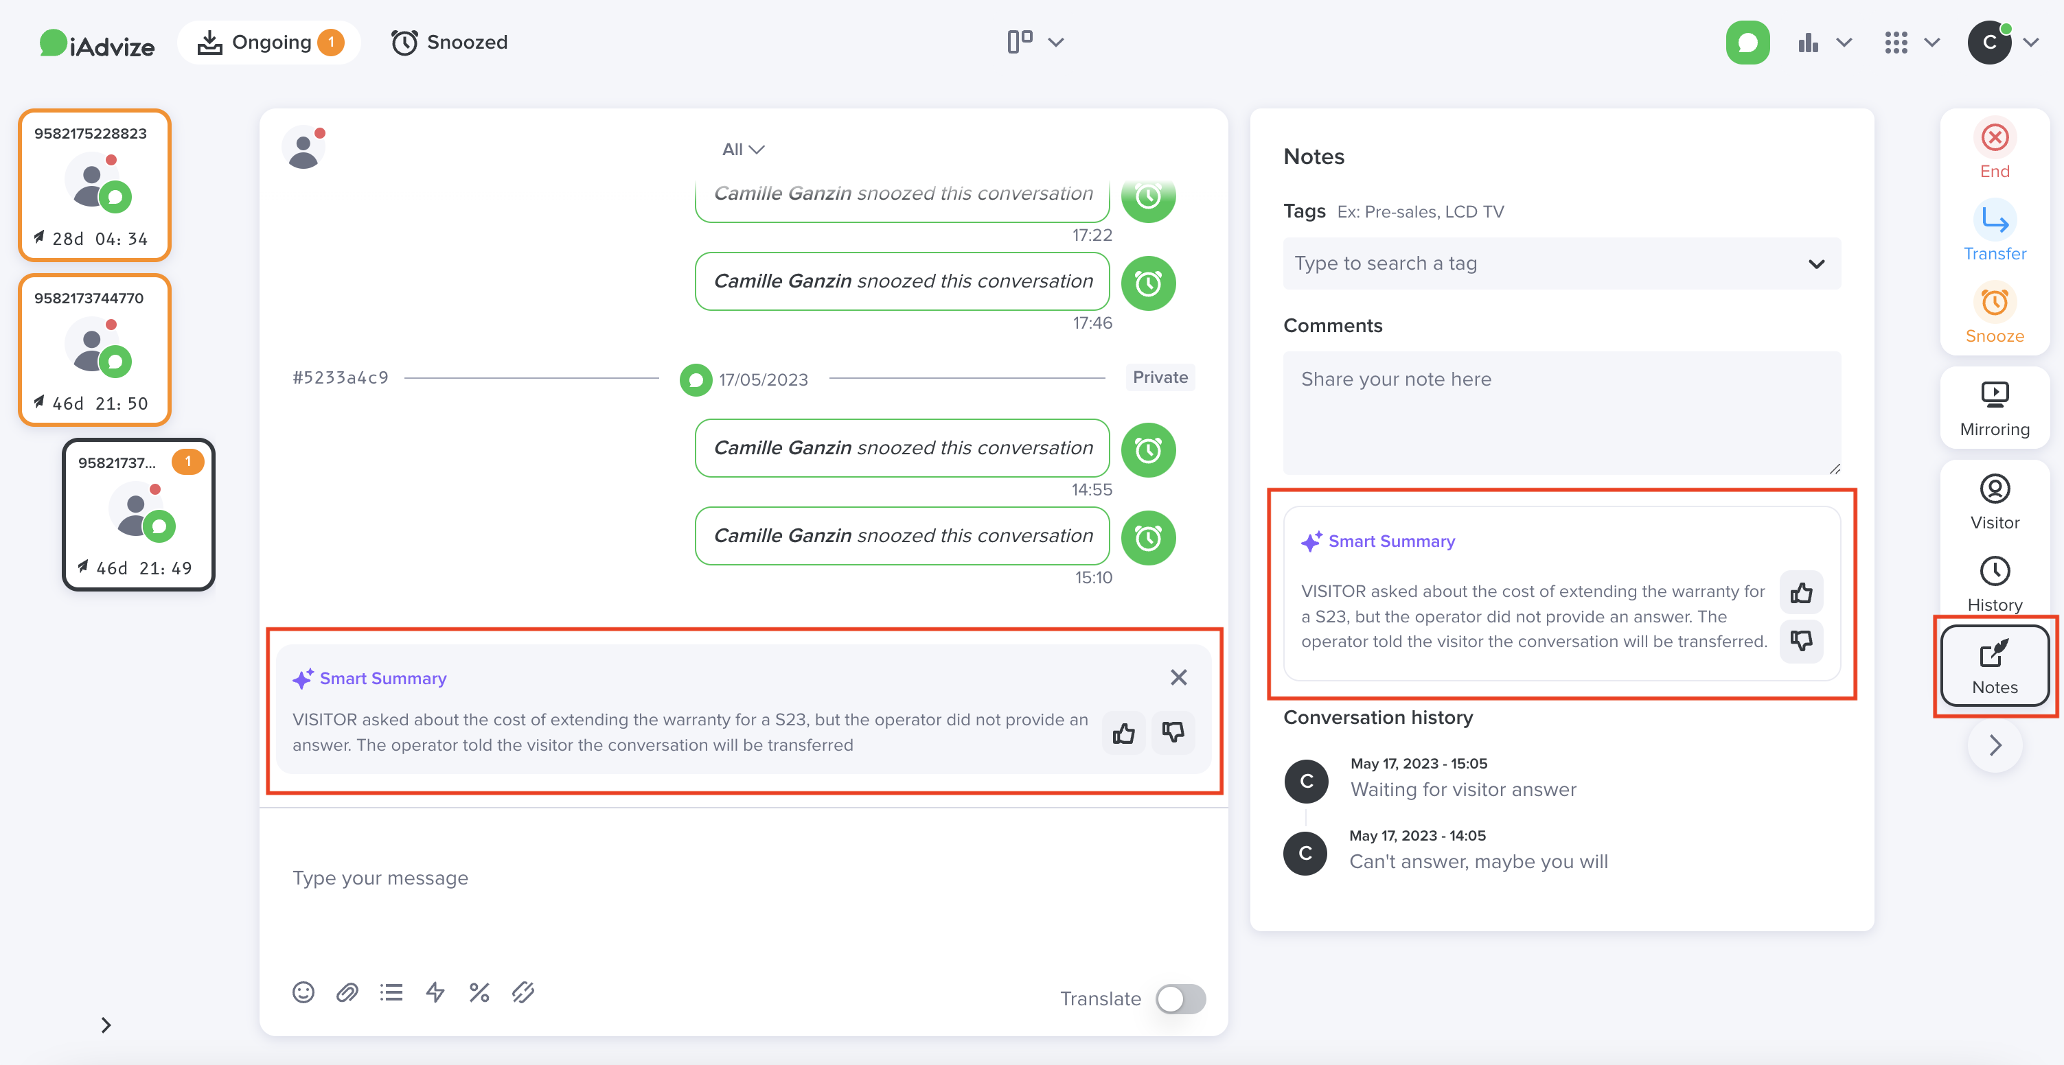
Task: Open the Ongoing conversations tab
Action: [269, 43]
